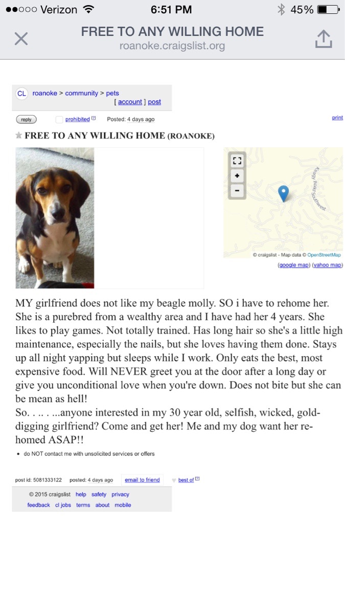Click the CL craigslist logo icon

tap(21, 94)
